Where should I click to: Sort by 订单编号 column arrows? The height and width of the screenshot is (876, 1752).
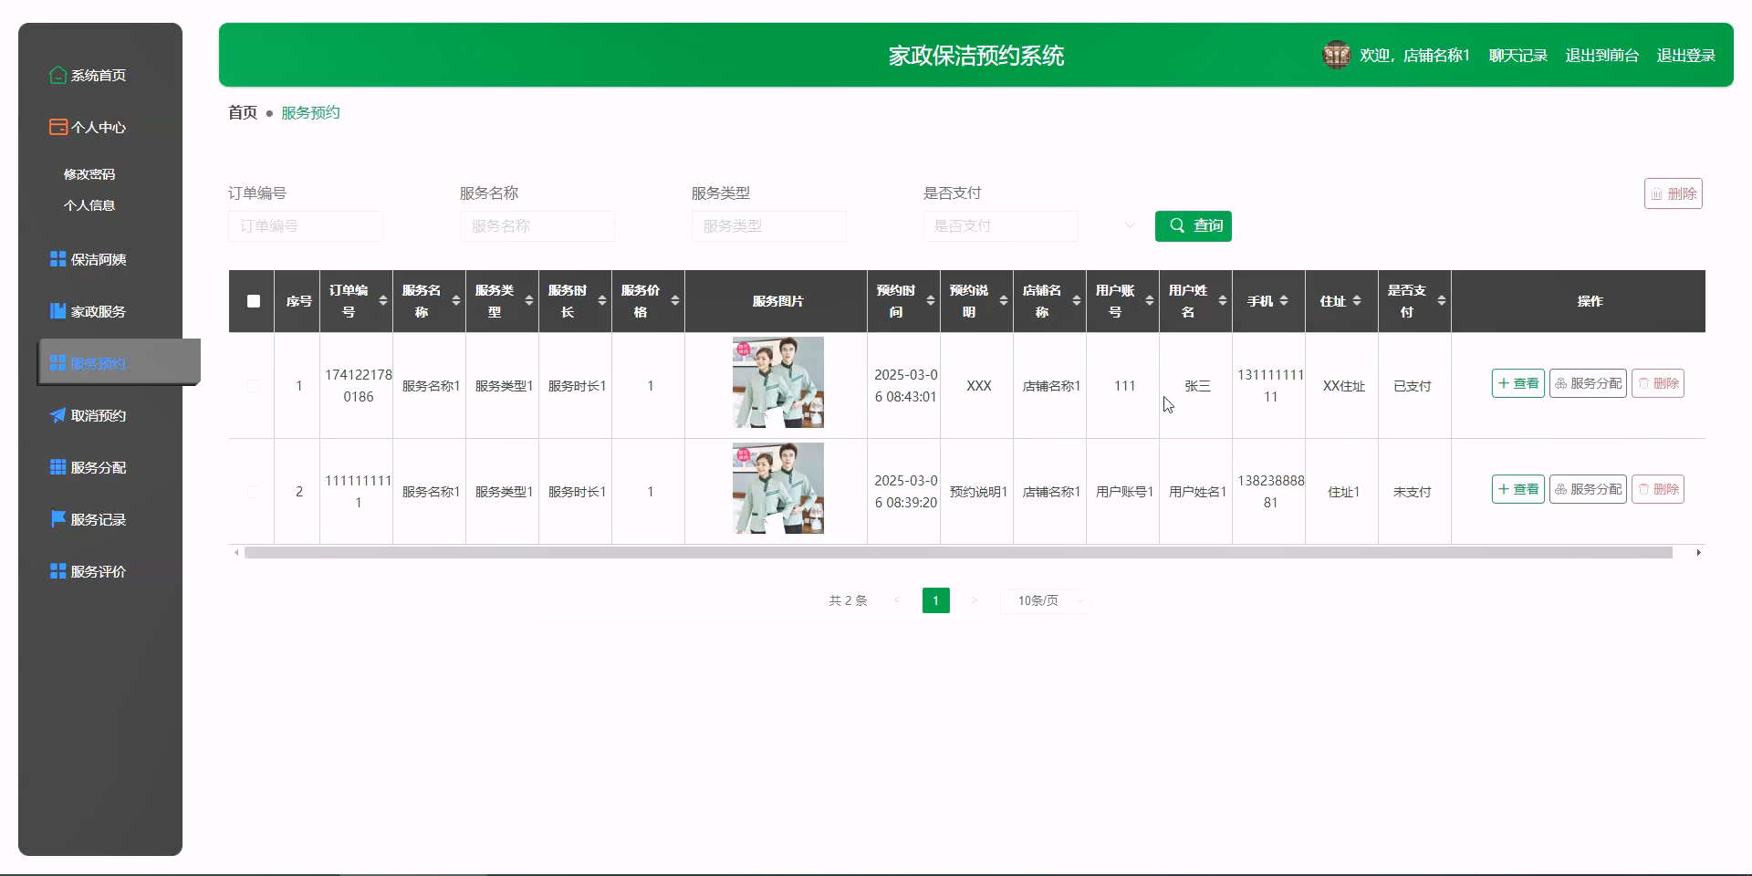[x=383, y=301]
